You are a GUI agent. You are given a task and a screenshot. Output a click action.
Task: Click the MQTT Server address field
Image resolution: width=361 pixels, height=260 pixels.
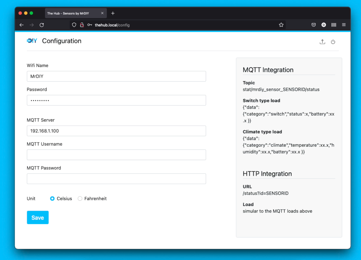(x=116, y=131)
